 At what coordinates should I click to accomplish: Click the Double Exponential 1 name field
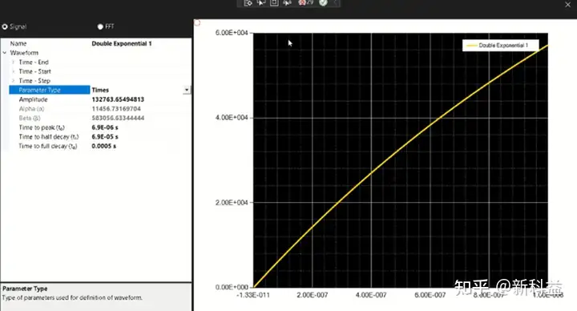[140, 43]
